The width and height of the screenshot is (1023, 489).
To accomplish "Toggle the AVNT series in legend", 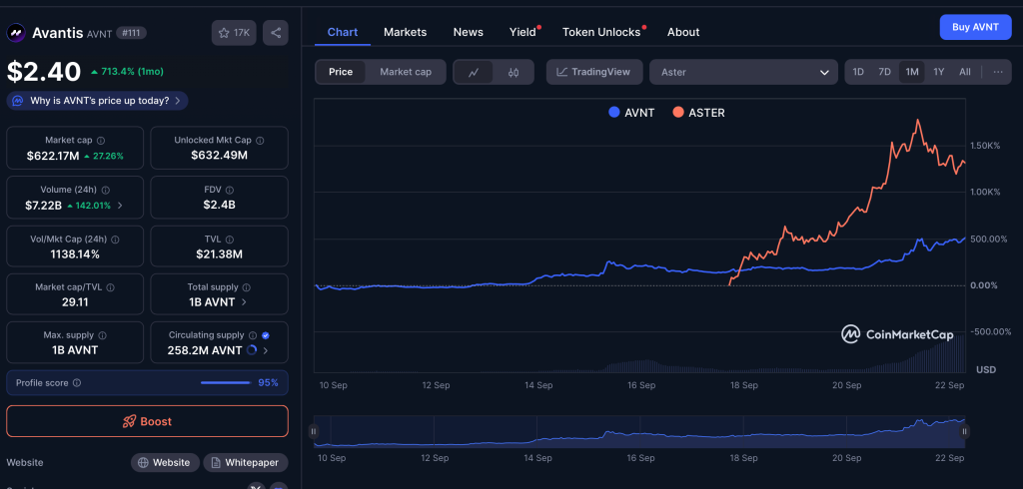I will (631, 113).
